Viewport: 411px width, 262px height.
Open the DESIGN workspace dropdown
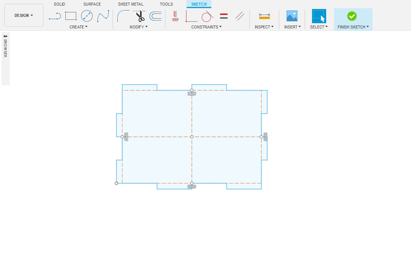pos(24,15)
